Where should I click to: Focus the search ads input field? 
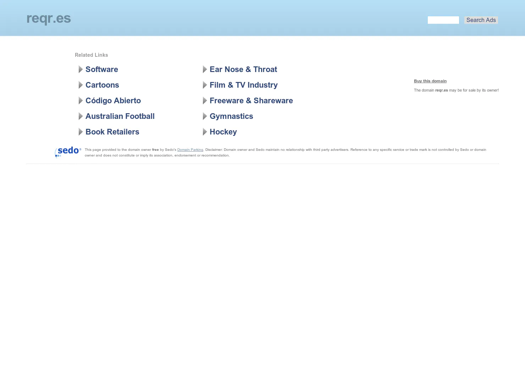(443, 20)
